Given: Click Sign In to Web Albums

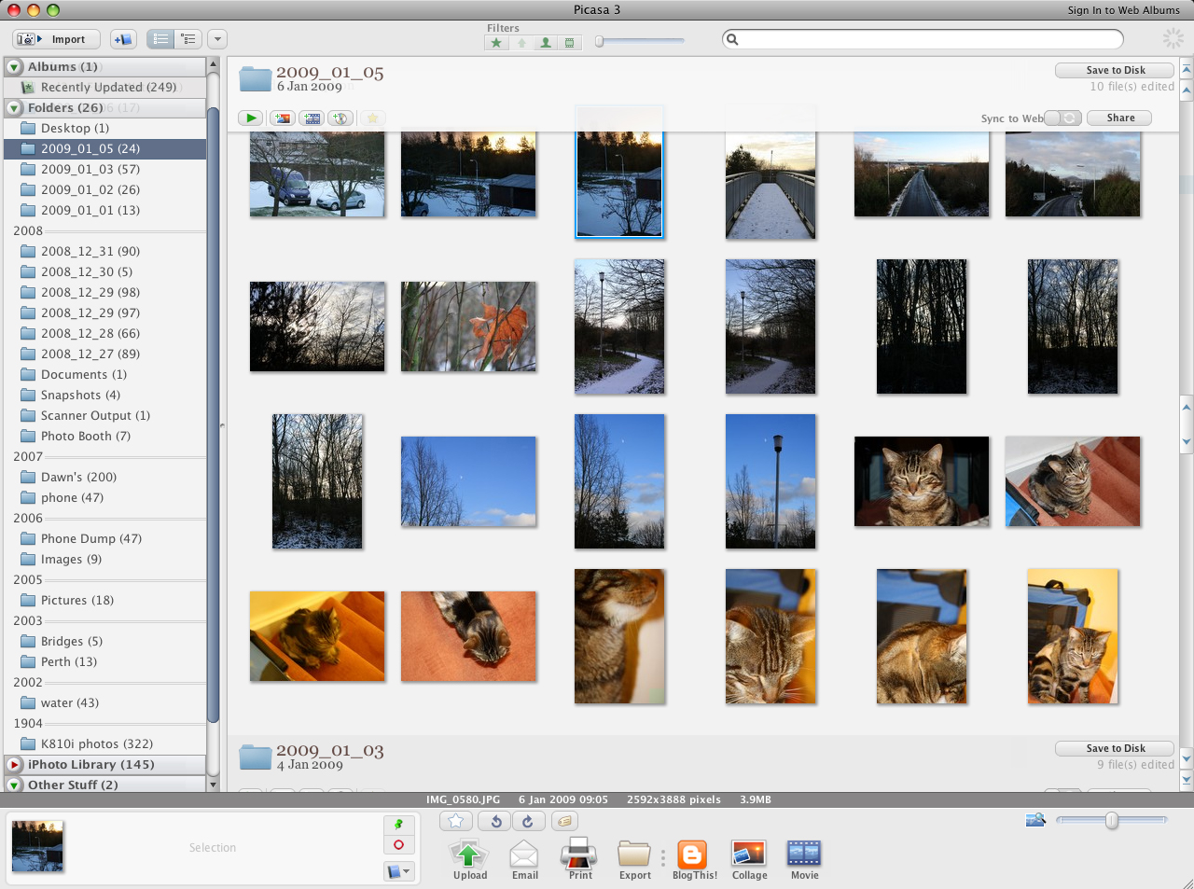Looking at the screenshot, I should pyautogui.click(x=1126, y=10).
